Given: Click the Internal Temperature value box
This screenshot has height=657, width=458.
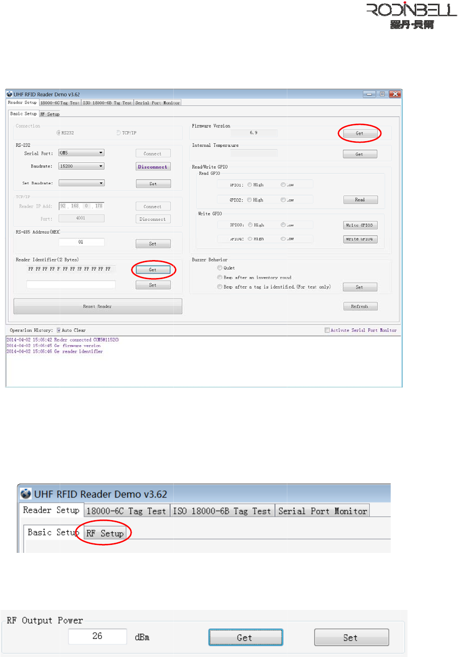Looking at the screenshot, I should click(254, 153).
